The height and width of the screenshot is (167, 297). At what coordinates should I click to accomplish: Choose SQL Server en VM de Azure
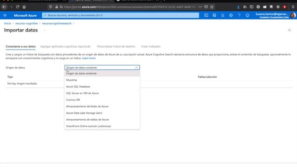point(102,93)
